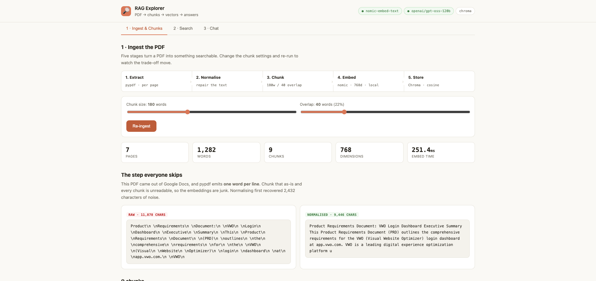This screenshot has height=281, width=596.
Task: Click the nomic-embed-text status badge
Action: tap(380, 11)
